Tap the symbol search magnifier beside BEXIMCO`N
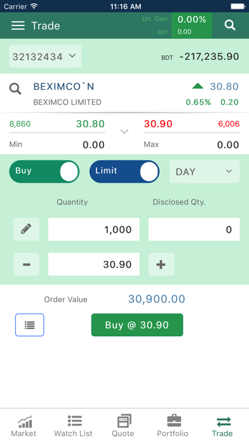The width and height of the screenshot is (249, 443). pyautogui.click(x=15, y=88)
